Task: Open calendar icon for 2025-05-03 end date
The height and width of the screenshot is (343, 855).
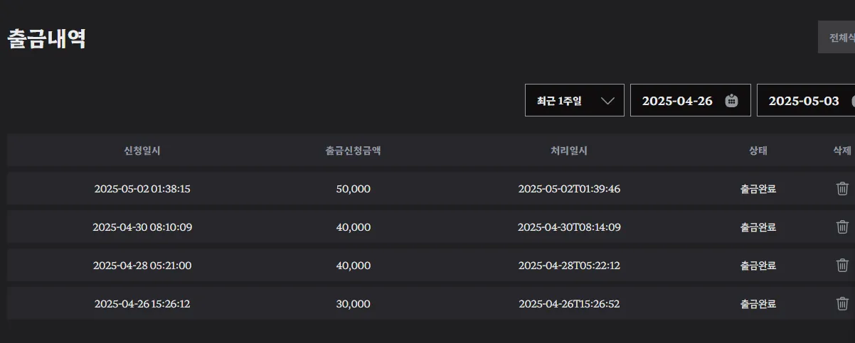Action: (x=852, y=101)
